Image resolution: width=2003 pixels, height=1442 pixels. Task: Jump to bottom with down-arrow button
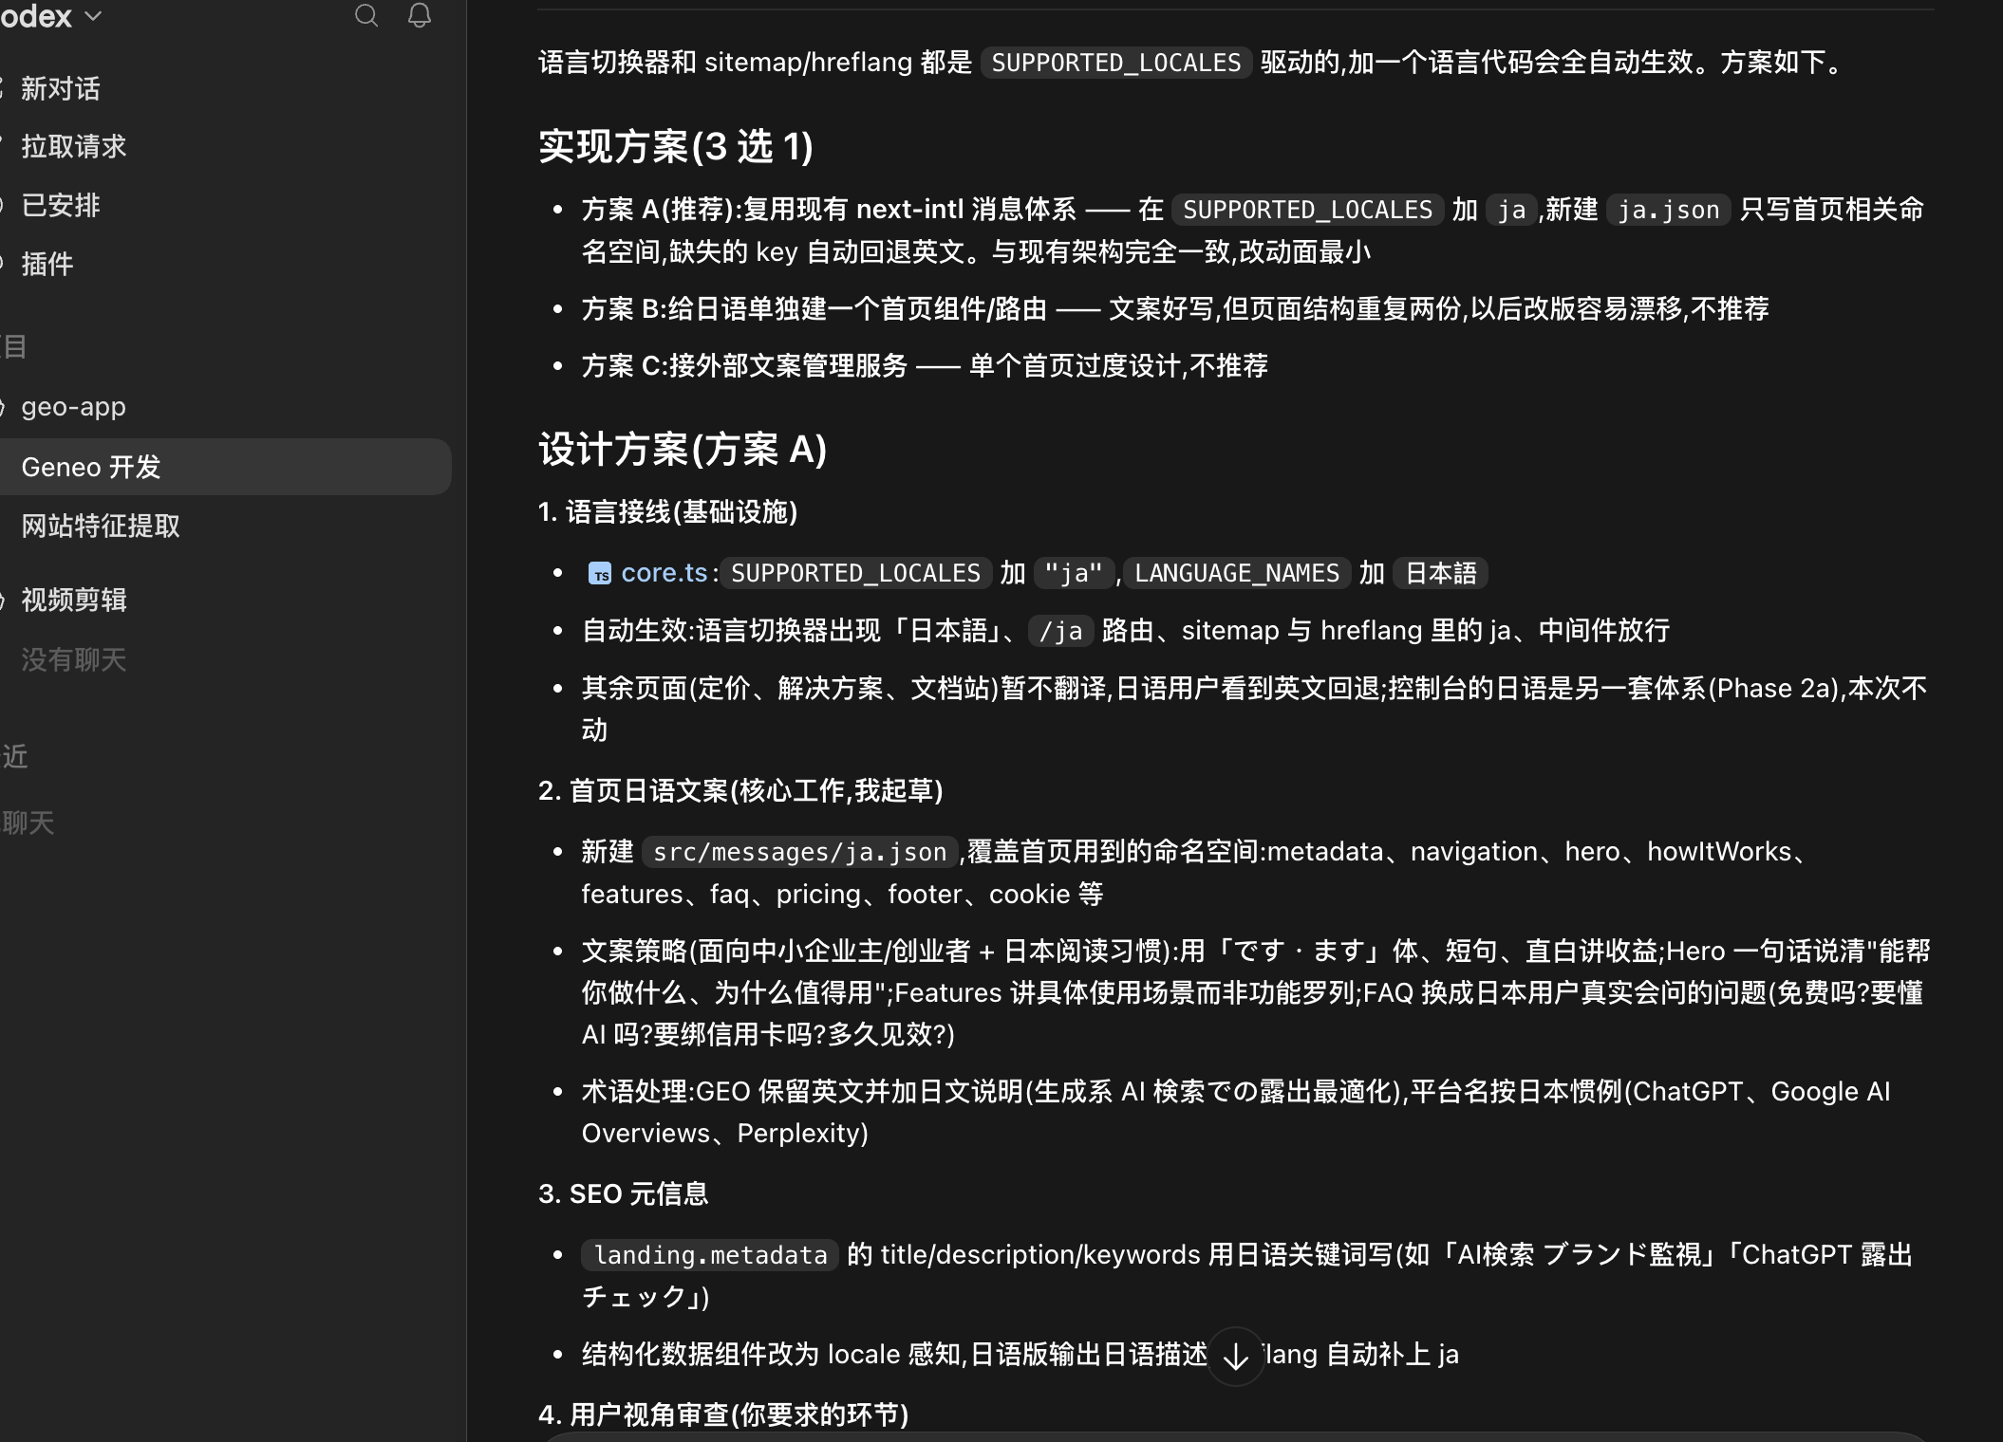(x=1235, y=1357)
